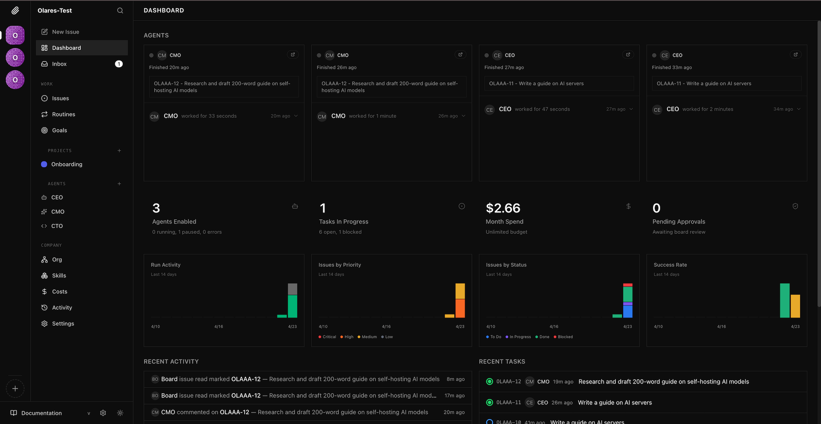The width and height of the screenshot is (821, 424).
Task: Toggle the green status circle beside OLAAA-12
Action: 489,381
